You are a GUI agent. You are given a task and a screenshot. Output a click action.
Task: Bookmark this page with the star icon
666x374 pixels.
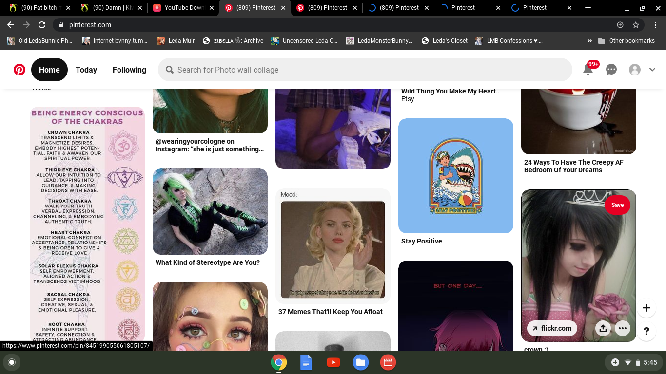click(x=636, y=25)
